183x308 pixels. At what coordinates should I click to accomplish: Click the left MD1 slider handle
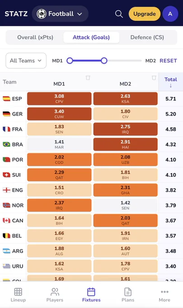tap(70, 61)
